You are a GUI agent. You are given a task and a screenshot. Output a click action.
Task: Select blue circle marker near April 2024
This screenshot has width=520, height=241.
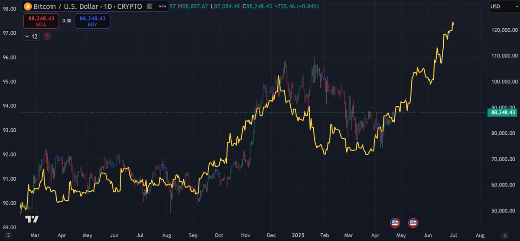(x=58, y=160)
